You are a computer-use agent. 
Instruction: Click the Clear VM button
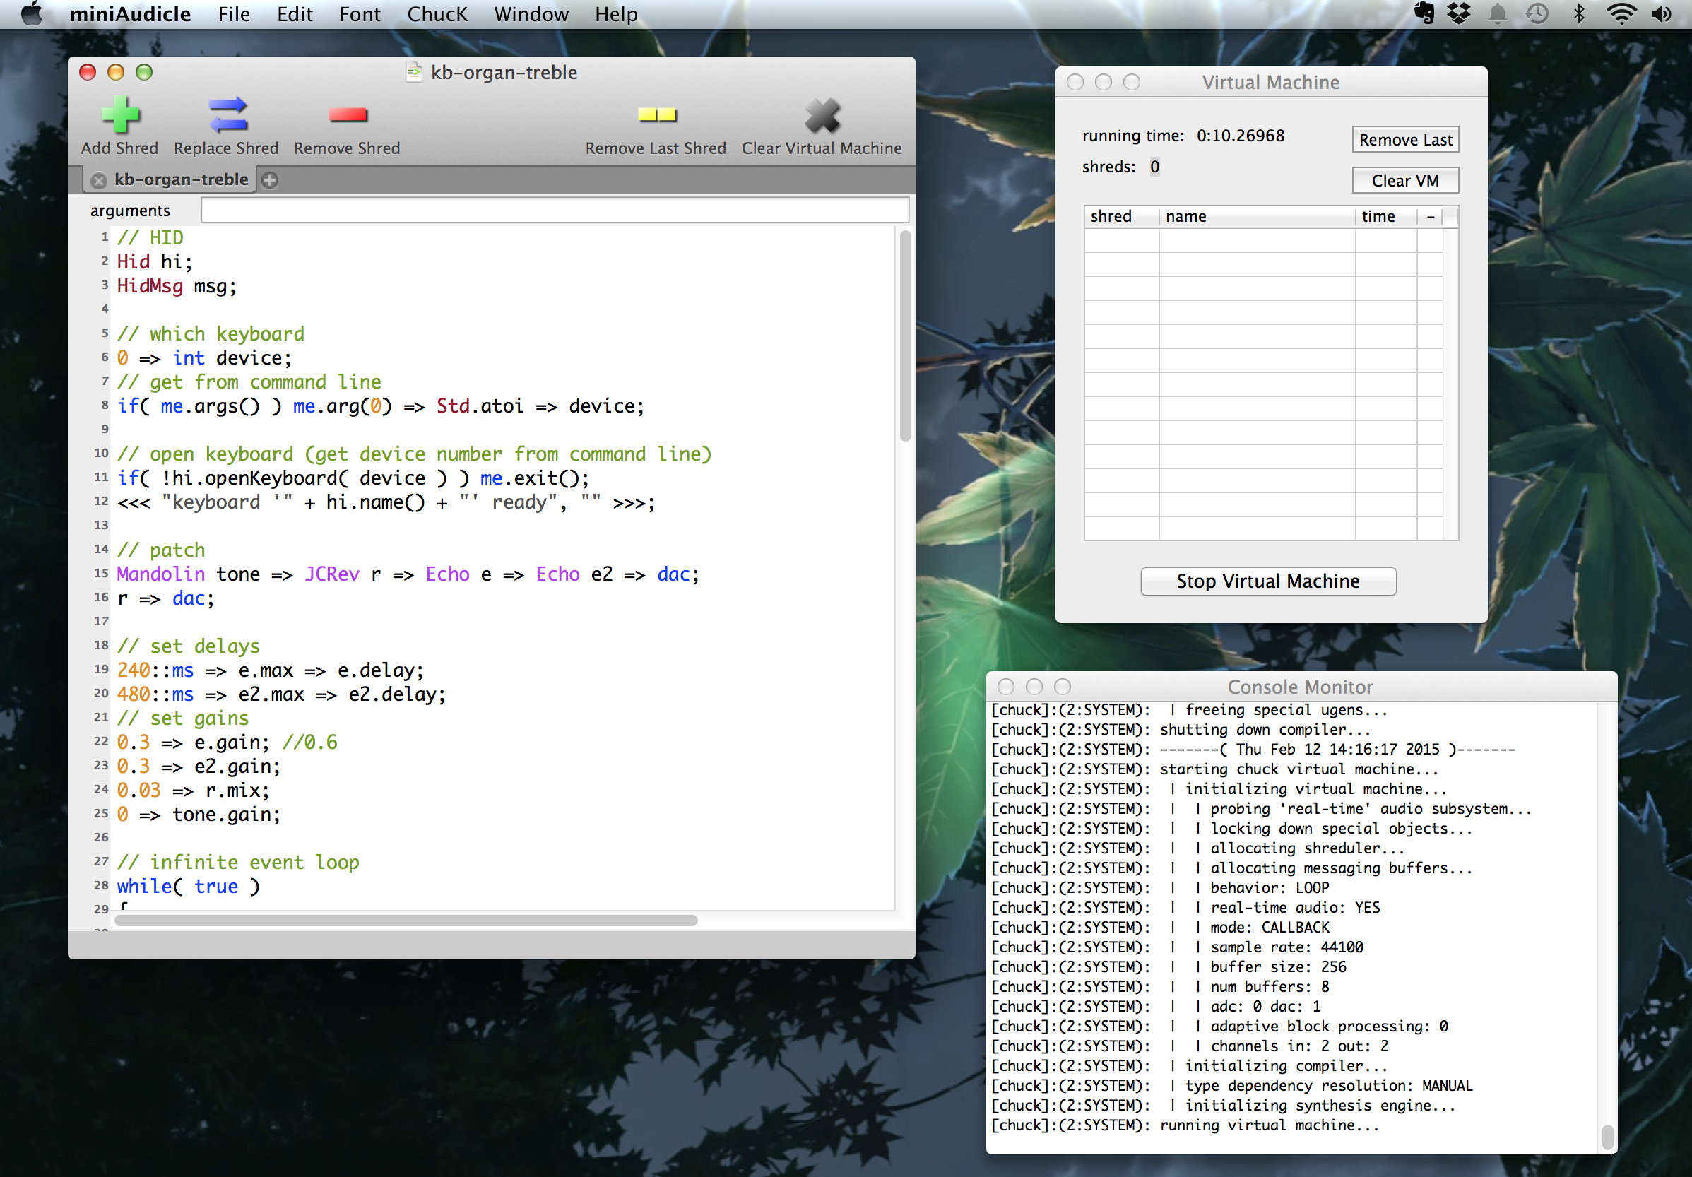(1405, 180)
